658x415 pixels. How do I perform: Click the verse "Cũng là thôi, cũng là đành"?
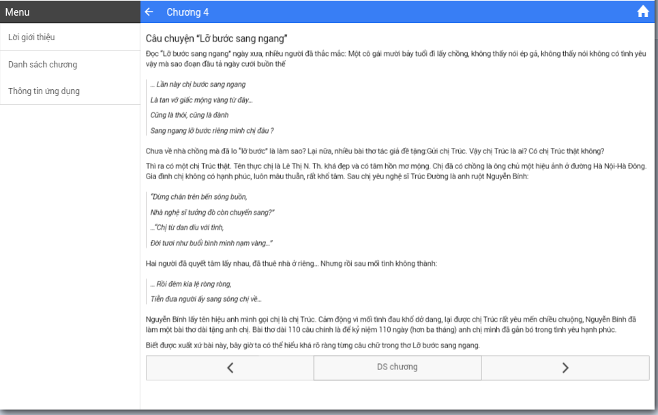coord(190,115)
